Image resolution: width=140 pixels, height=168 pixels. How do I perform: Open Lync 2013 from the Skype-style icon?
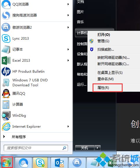point(6,39)
